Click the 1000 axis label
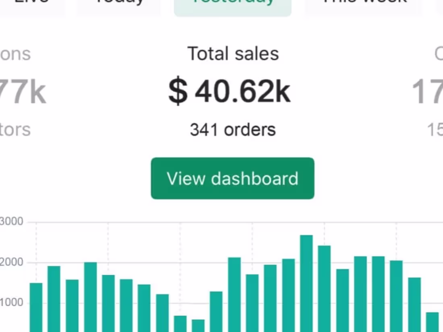This screenshot has height=332, width=443. tap(12, 303)
